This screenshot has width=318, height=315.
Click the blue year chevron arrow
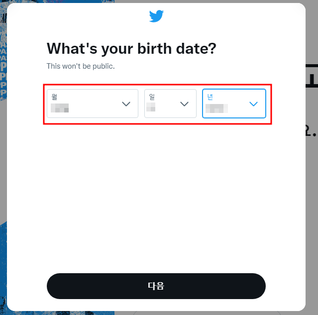pos(253,104)
